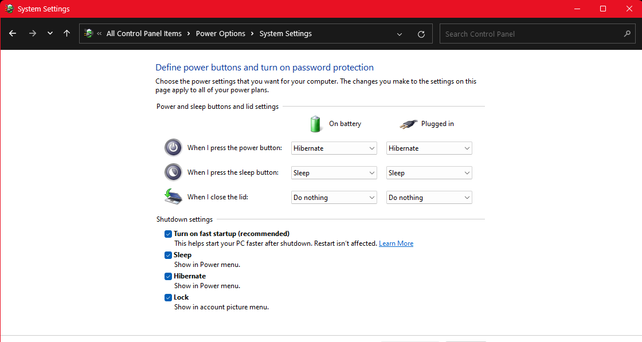Viewport: 642px width, 342px height.
Task: Click the page heading Define power buttons
Action: [264, 68]
